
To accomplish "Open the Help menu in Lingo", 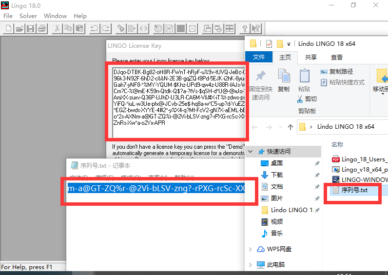I will pyautogui.click(x=80, y=16).
